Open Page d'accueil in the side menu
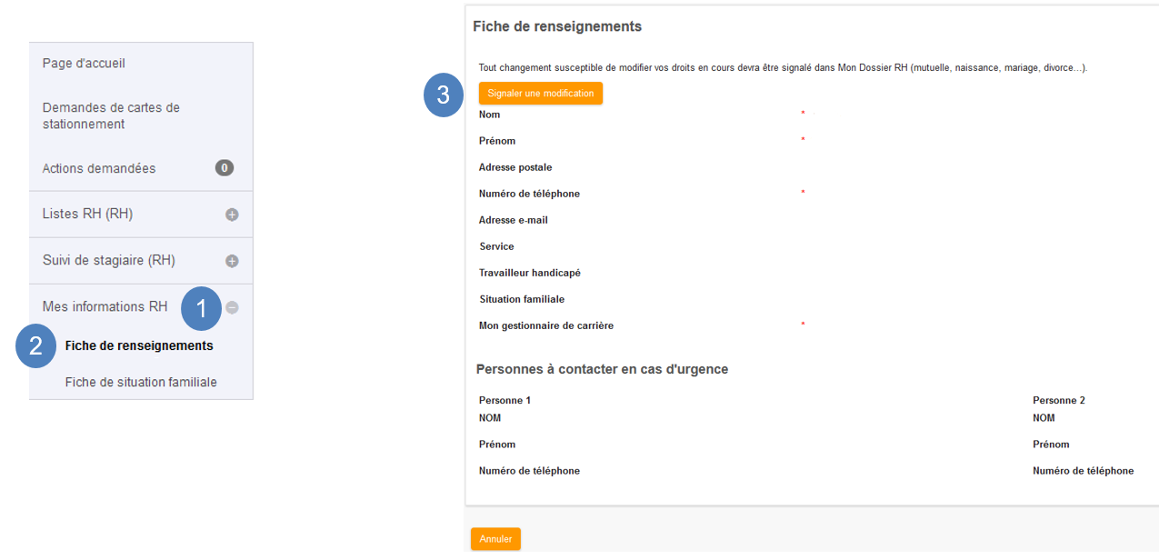Image resolution: width=1159 pixels, height=560 pixels. pos(141,64)
